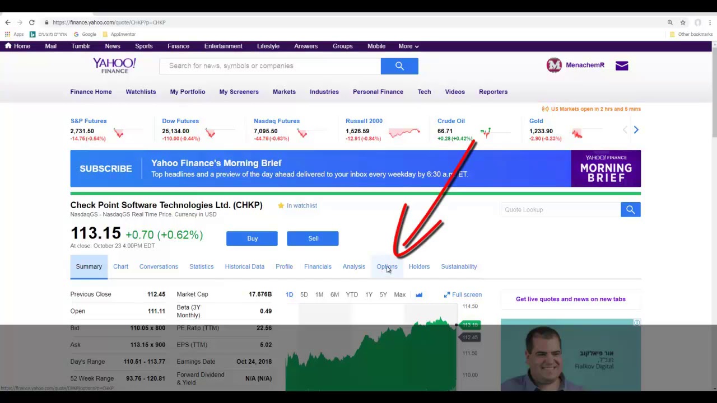Click the Crude Oil ticker
The height and width of the screenshot is (403, 717).
[x=451, y=121]
